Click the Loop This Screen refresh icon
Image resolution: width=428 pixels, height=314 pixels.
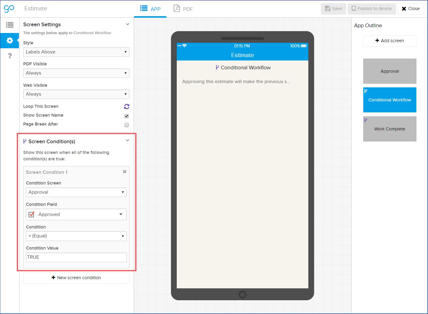[126, 106]
